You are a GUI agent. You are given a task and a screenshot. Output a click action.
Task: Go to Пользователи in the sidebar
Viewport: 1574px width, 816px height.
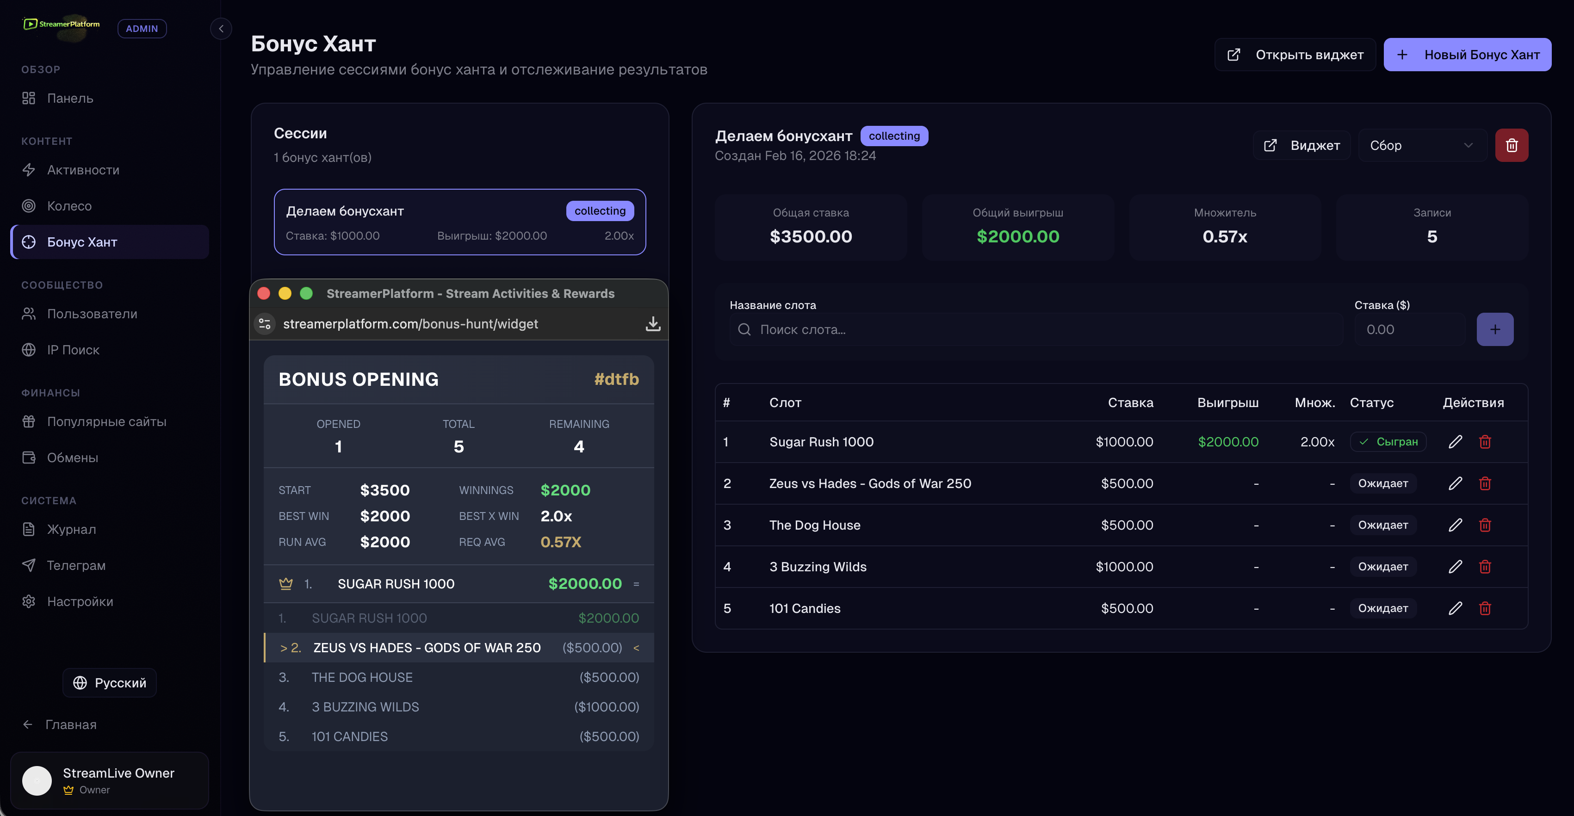(92, 314)
